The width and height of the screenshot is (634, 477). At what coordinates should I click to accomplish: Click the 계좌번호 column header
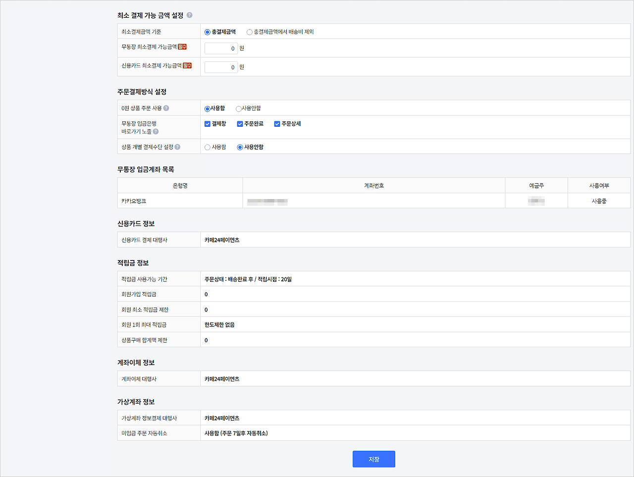click(374, 185)
